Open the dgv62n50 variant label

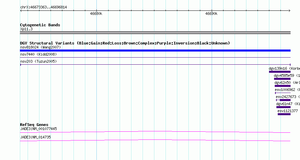tap(287, 83)
